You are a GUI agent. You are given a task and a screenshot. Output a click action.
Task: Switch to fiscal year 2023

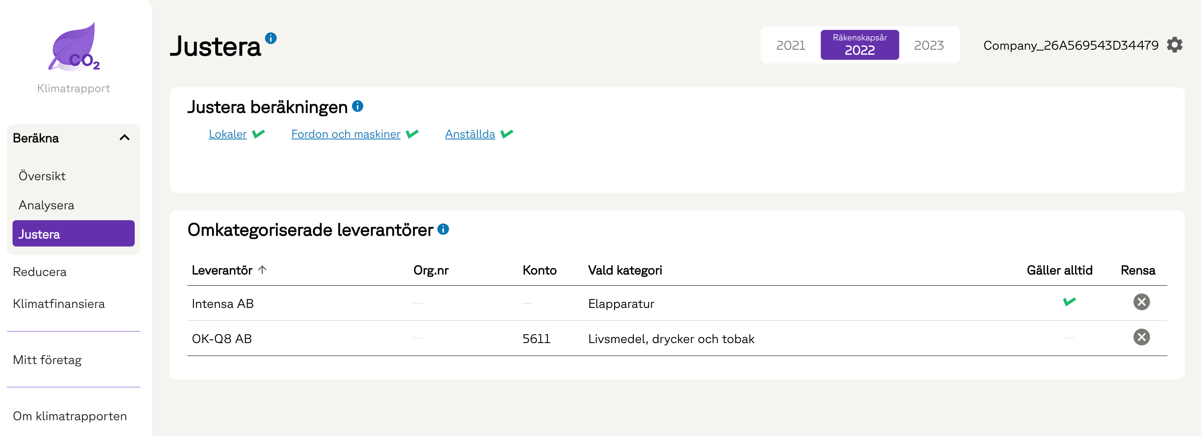[x=928, y=45]
